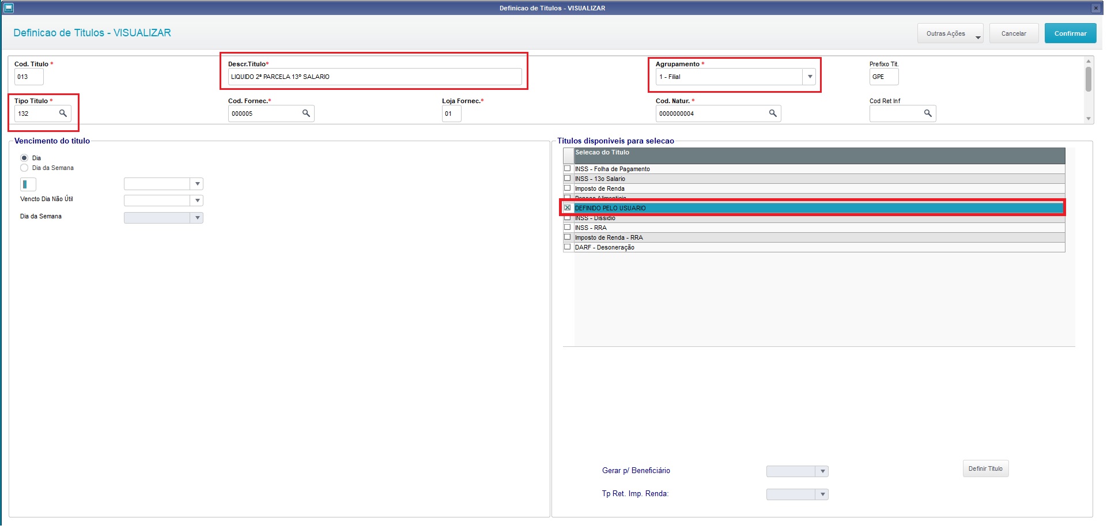Image resolution: width=1111 pixels, height=529 pixels.
Task: Click the Cancelar button
Action: tap(1014, 33)
